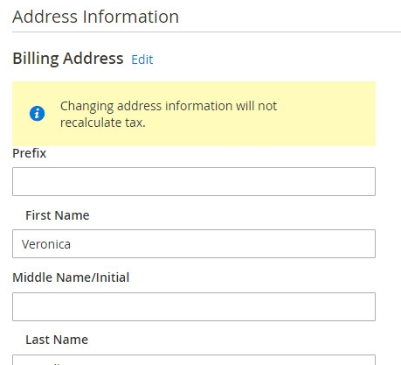Click the Prefix field label
Screen dimensions: 401x365
29,153
